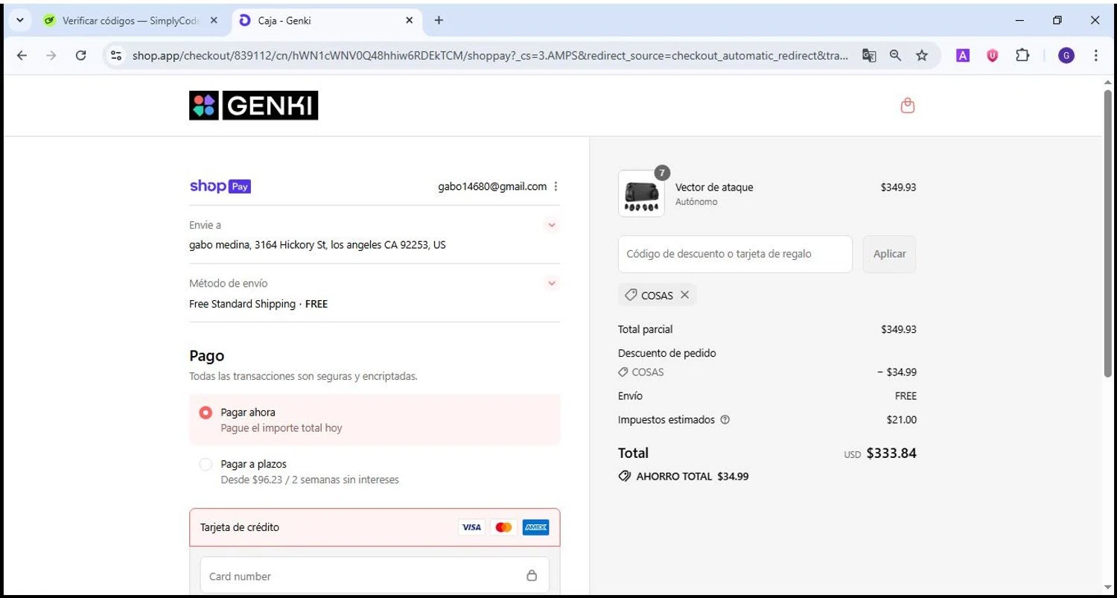This screenshot has width=1117, height=598.
Task: Open the Chrome profile avatar G
Action: pyautogui.click(x=1066, y=55)
